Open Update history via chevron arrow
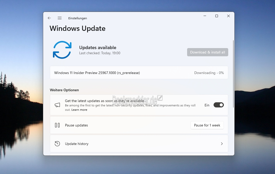Image resolution: width=275 pixels, height=174 pixels. [x=222, y=144]
